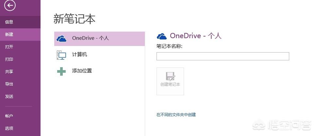
Task: Select the New (新建) menu item
Action: [x=9, y=35]
